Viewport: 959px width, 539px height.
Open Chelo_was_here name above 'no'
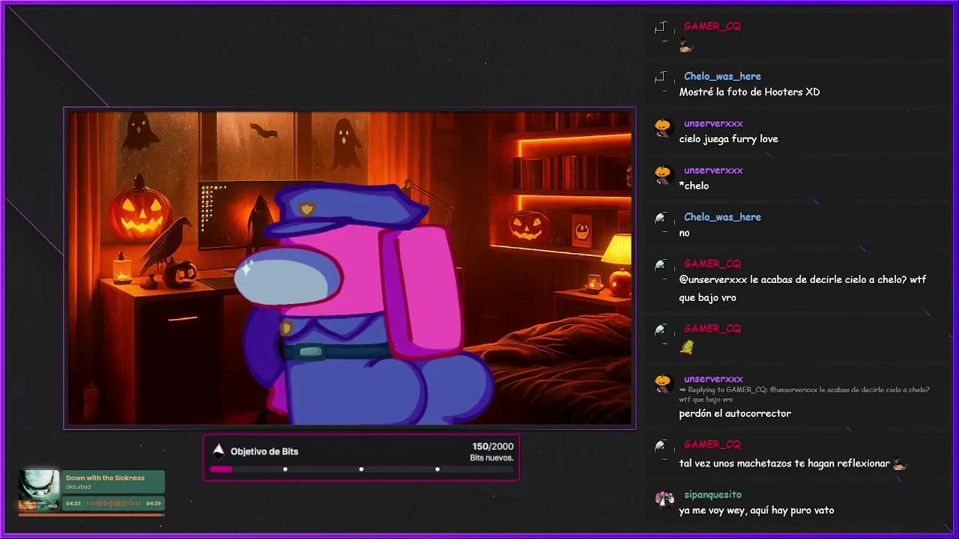click(x=722, y=217)
